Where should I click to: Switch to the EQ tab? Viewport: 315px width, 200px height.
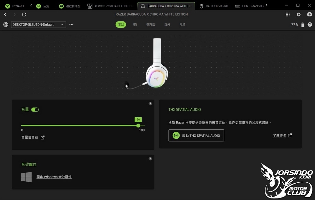(x=135, y=25)
